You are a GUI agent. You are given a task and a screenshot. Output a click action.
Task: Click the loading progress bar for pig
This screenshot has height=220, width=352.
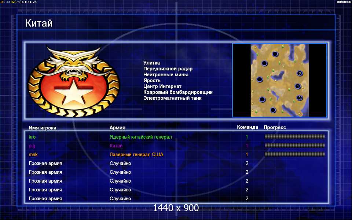(x=294, y=145)
